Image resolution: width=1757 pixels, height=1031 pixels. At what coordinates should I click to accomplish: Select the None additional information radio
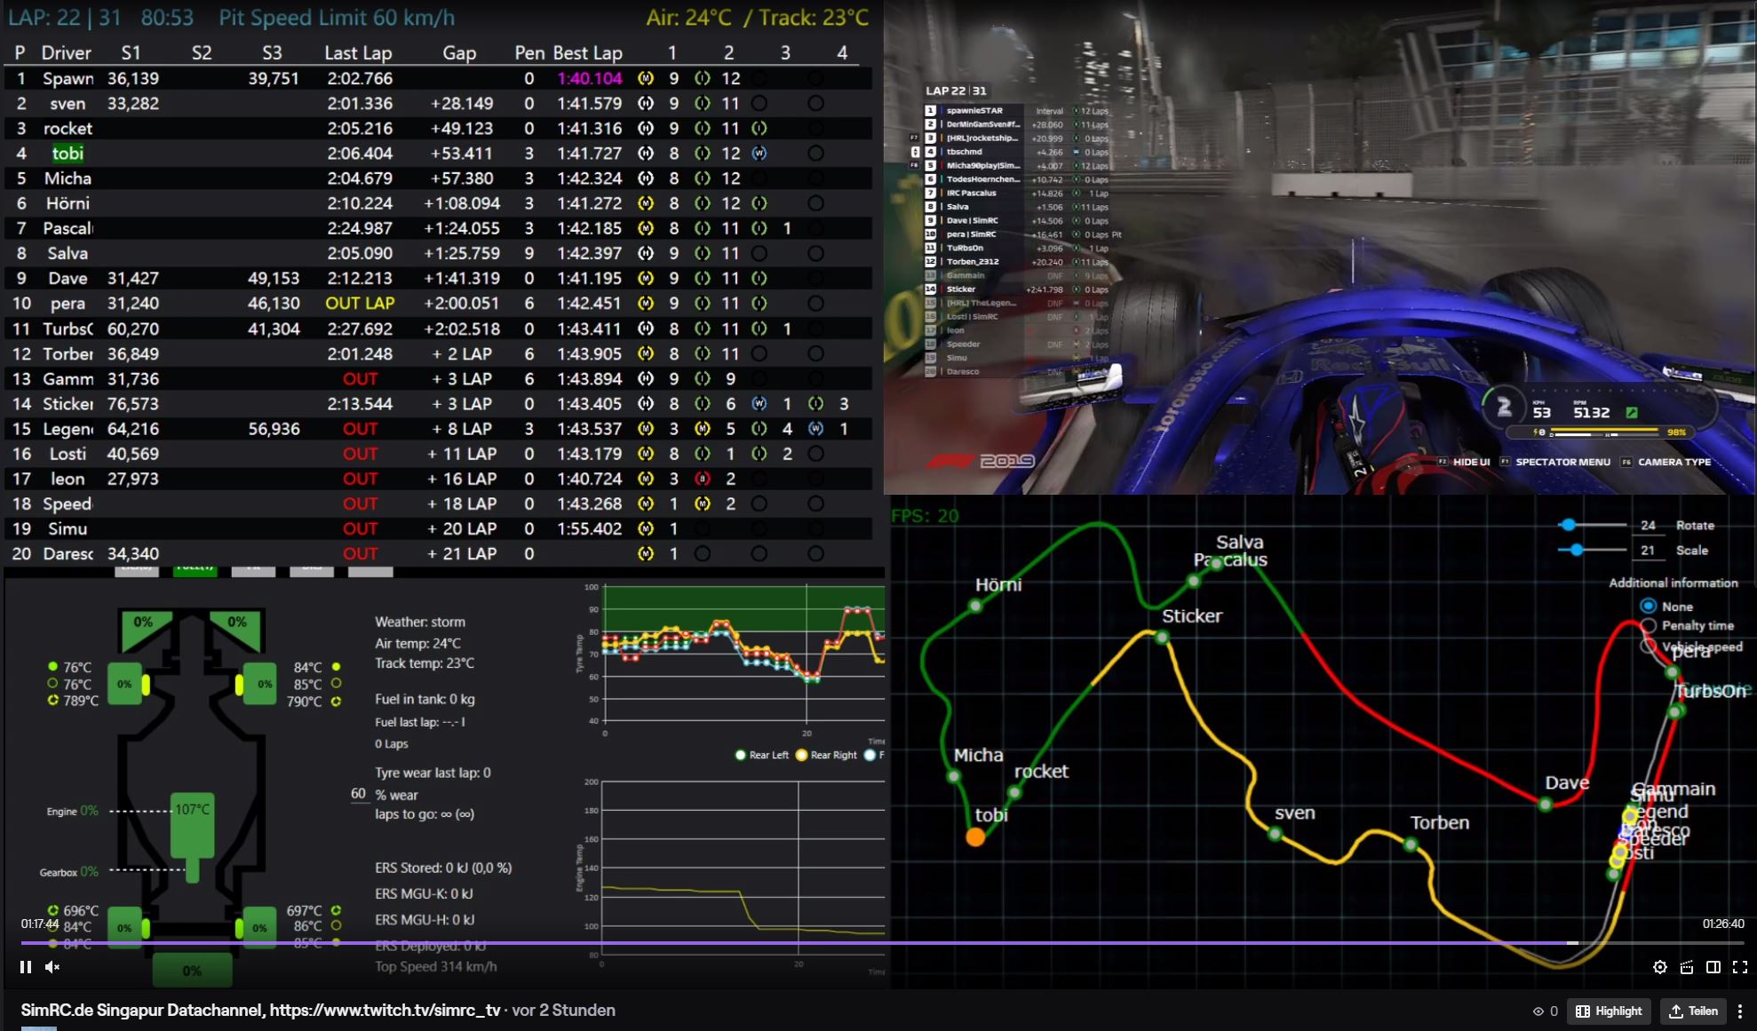pyautogui.click(x=1649, y=606)
